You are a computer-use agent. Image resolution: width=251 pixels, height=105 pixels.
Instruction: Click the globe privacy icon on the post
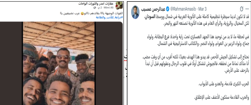click(x=95, y=8)
